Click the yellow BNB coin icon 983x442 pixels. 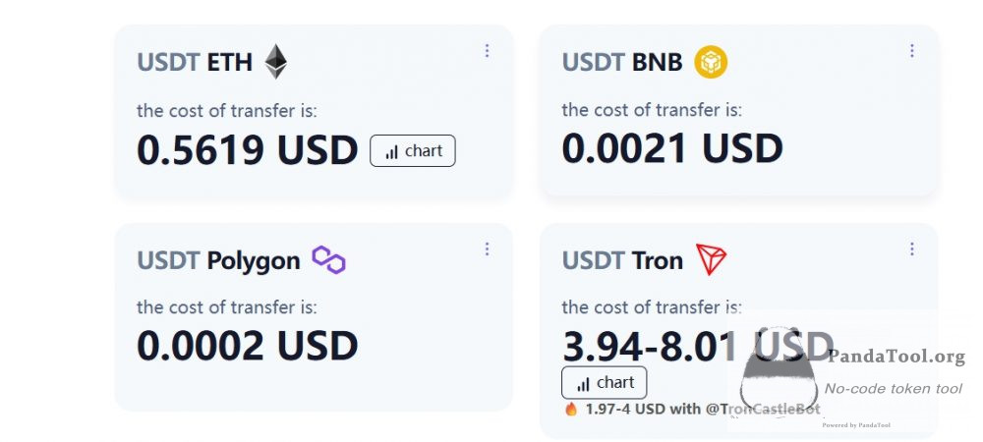pos(711,62)
